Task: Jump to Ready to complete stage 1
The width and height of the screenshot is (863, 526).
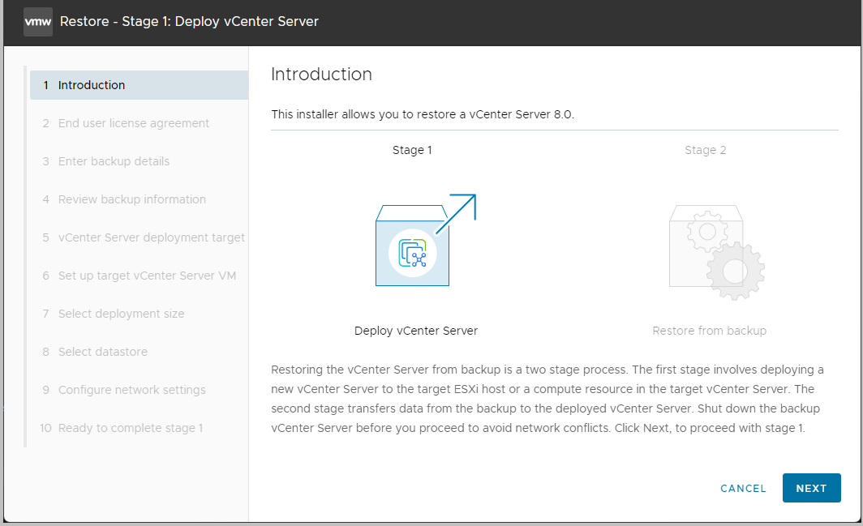Action: 130,428
